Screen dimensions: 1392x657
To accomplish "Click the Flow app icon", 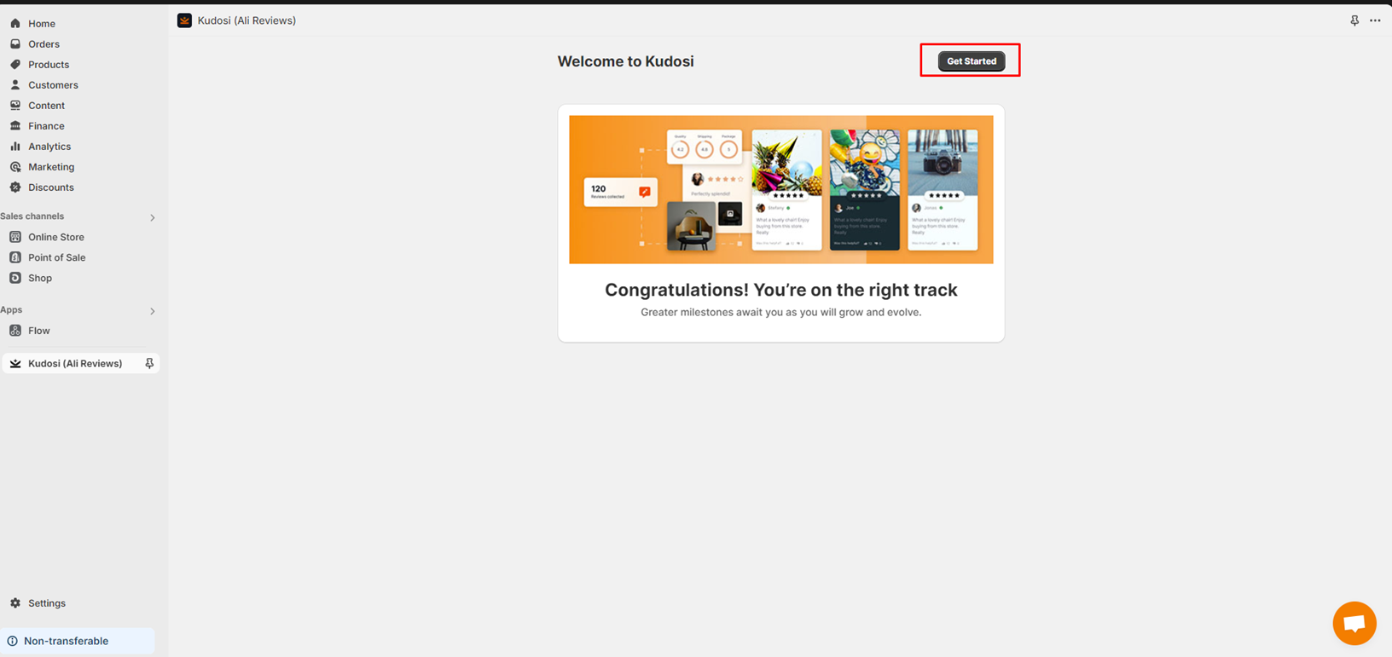I will [15, 331].
